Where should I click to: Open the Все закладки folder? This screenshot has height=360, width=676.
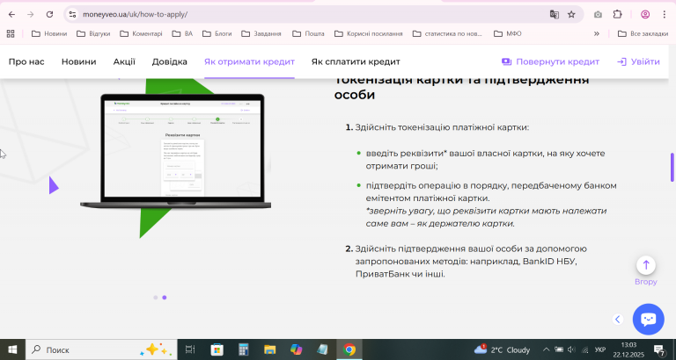click(x=643, y=33)
